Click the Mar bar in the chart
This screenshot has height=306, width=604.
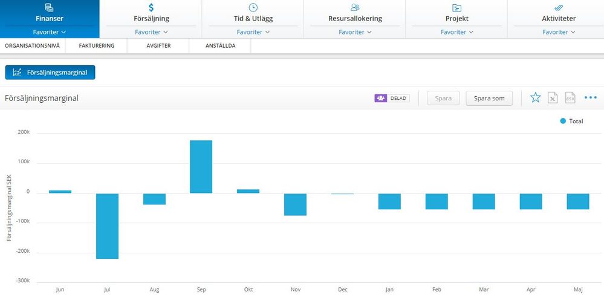pyautogui.click(x=484, y=201)
